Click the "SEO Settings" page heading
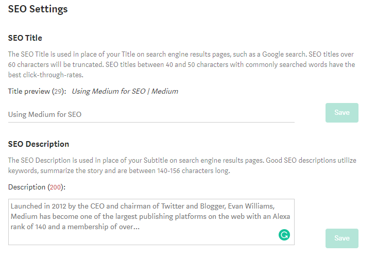 38,9
